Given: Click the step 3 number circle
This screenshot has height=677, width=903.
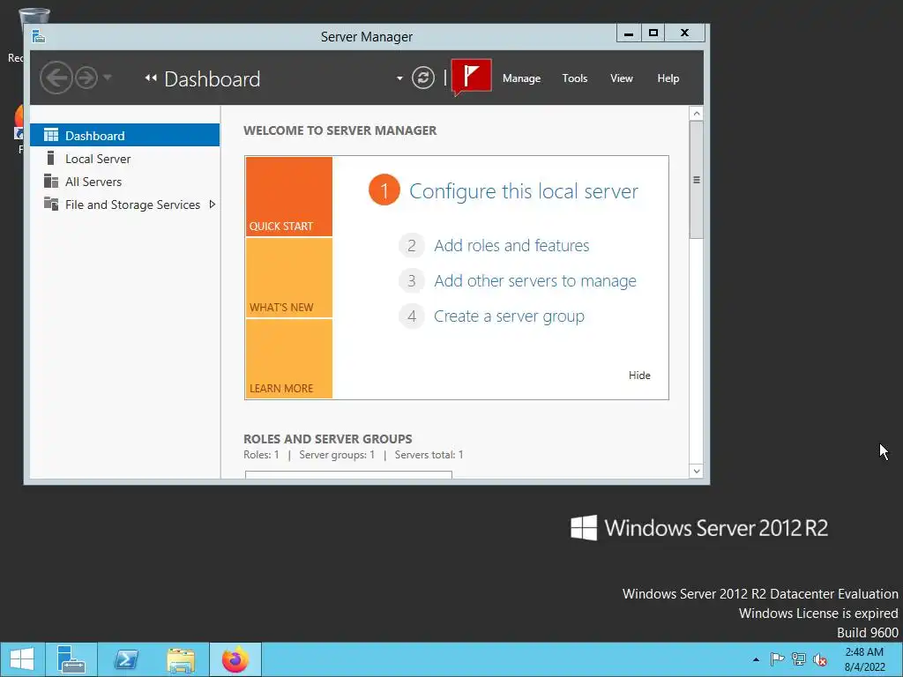Looking at the screenshot, I should [412, 281].
